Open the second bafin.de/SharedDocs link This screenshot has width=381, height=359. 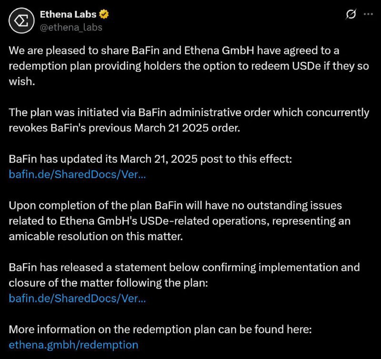[77, 298]
